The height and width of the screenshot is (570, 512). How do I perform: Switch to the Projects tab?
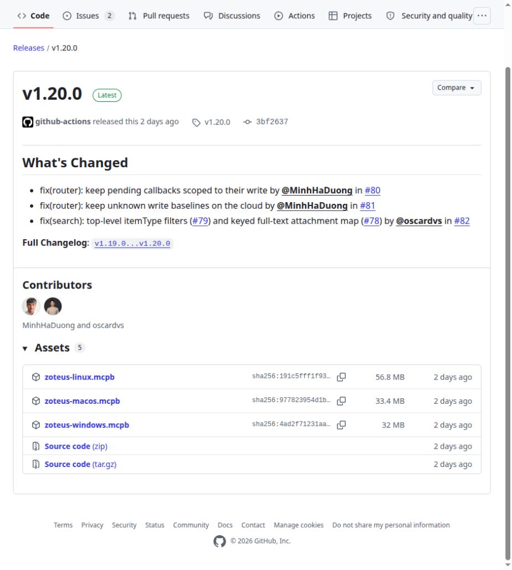[350, 16]
